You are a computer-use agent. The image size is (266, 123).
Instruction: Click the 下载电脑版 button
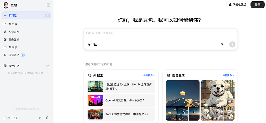(x=237, y=5)
